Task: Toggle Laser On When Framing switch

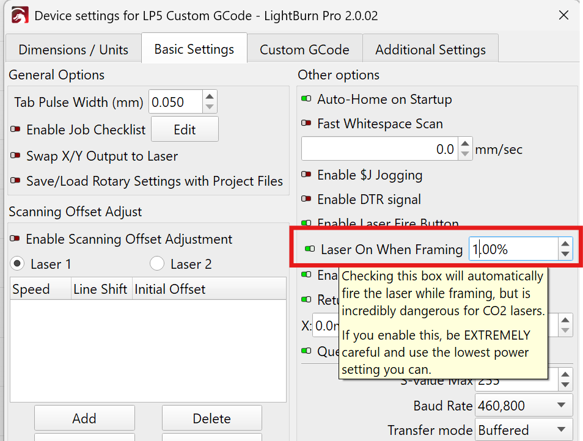Action: (x=310, y=249)
